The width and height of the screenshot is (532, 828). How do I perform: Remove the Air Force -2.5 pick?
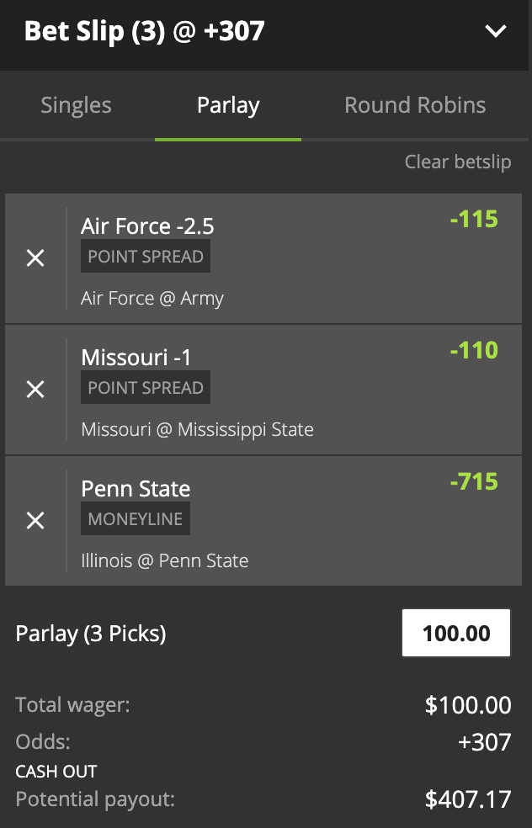point(35,258)
